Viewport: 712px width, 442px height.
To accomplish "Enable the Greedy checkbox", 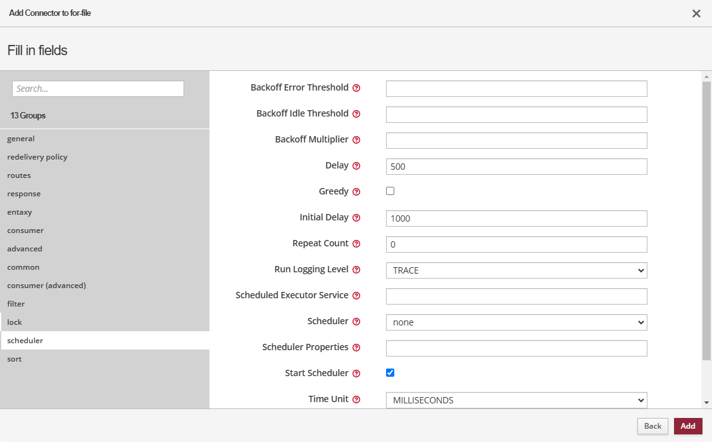I will 390,191.
